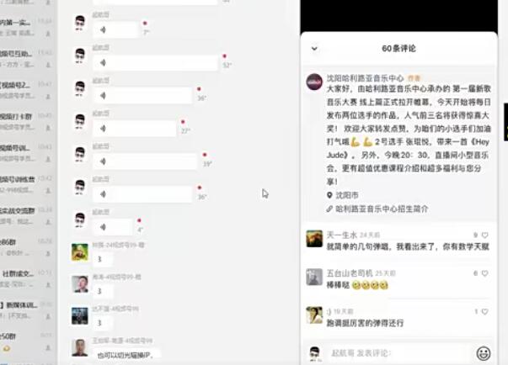Like the comment by 天一生水
508x365 pixels.
(484, 235)
